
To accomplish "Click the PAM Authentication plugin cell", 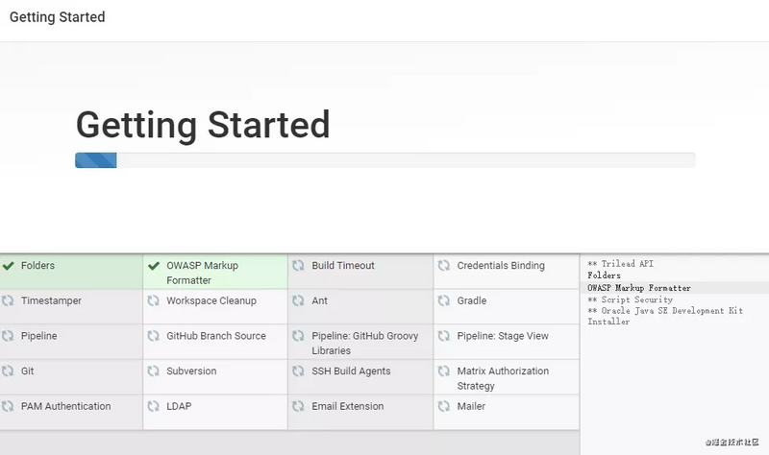I will coord(65,407).
